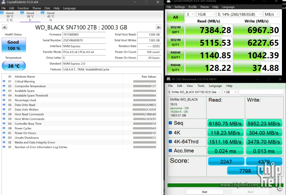Open AS SSD Help menu

click(229, 86)
